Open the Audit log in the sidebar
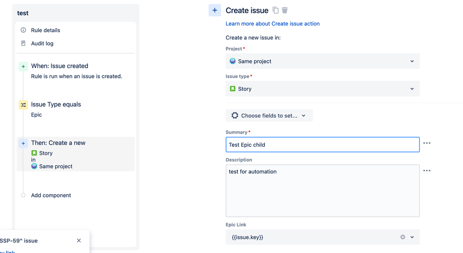 pyautogui.click(x=42, y=44)
